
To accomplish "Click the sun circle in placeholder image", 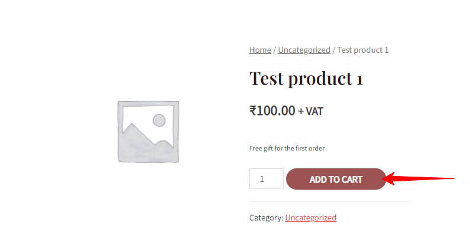I will [159, 120].
